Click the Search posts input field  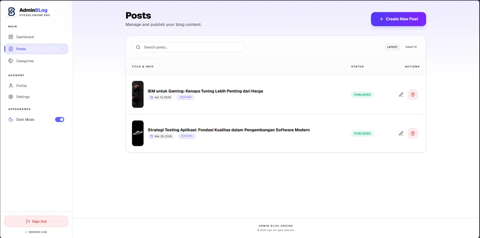tap(188, 47)
